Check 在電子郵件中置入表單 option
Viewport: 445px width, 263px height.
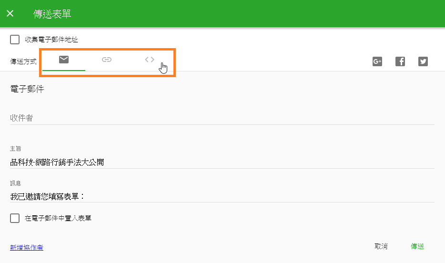pyautogui.click(x=15, y=218)
